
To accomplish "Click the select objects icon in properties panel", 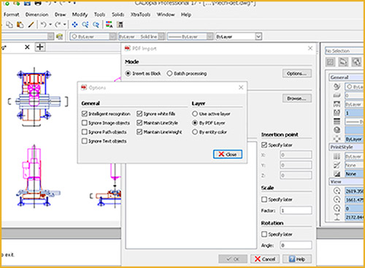I will tap(343, 62).
